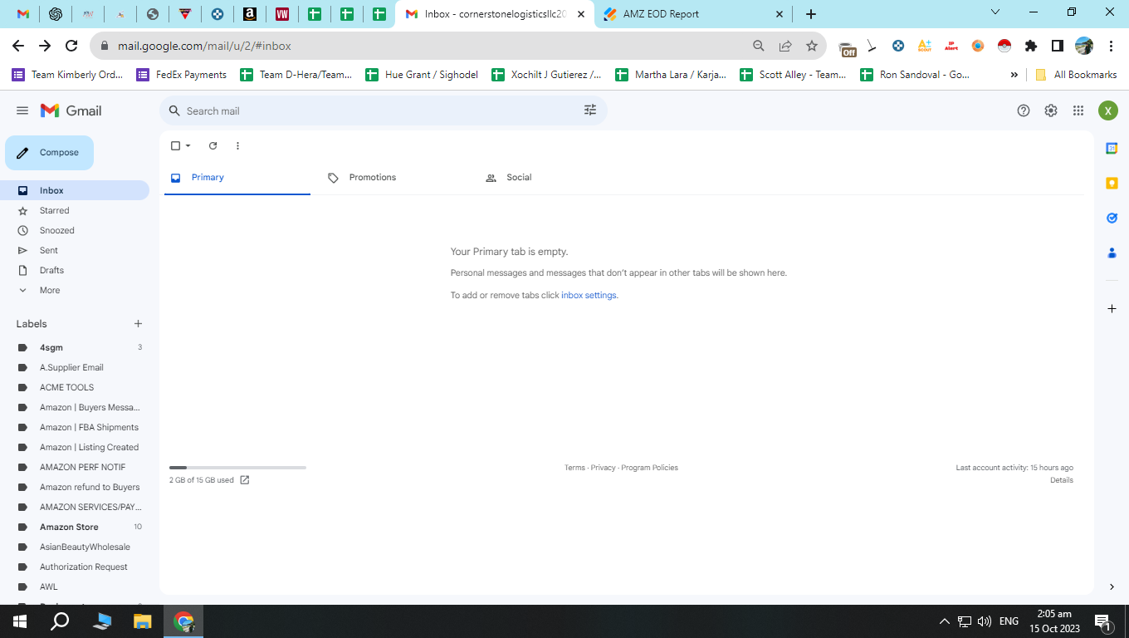The image size is (1129, 638).
Task: Bookmark this page with star icon
Action: click(812, 46)
